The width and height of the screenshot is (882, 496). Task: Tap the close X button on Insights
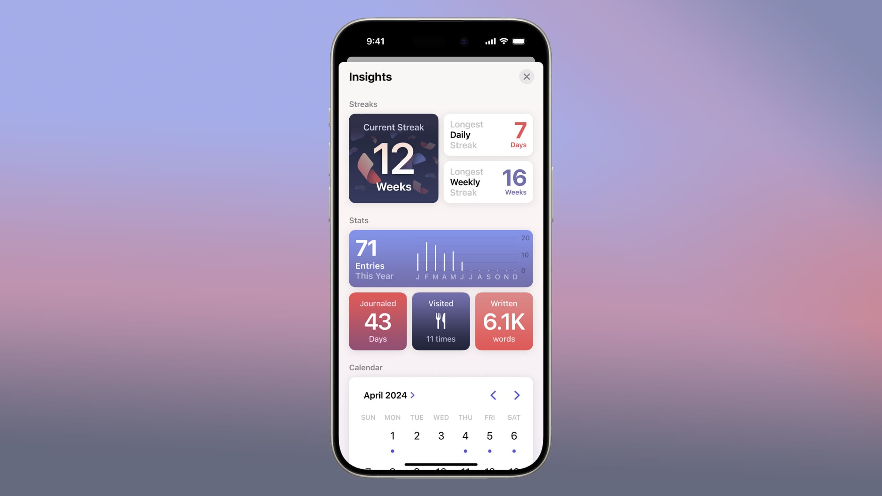pos(527,76)
